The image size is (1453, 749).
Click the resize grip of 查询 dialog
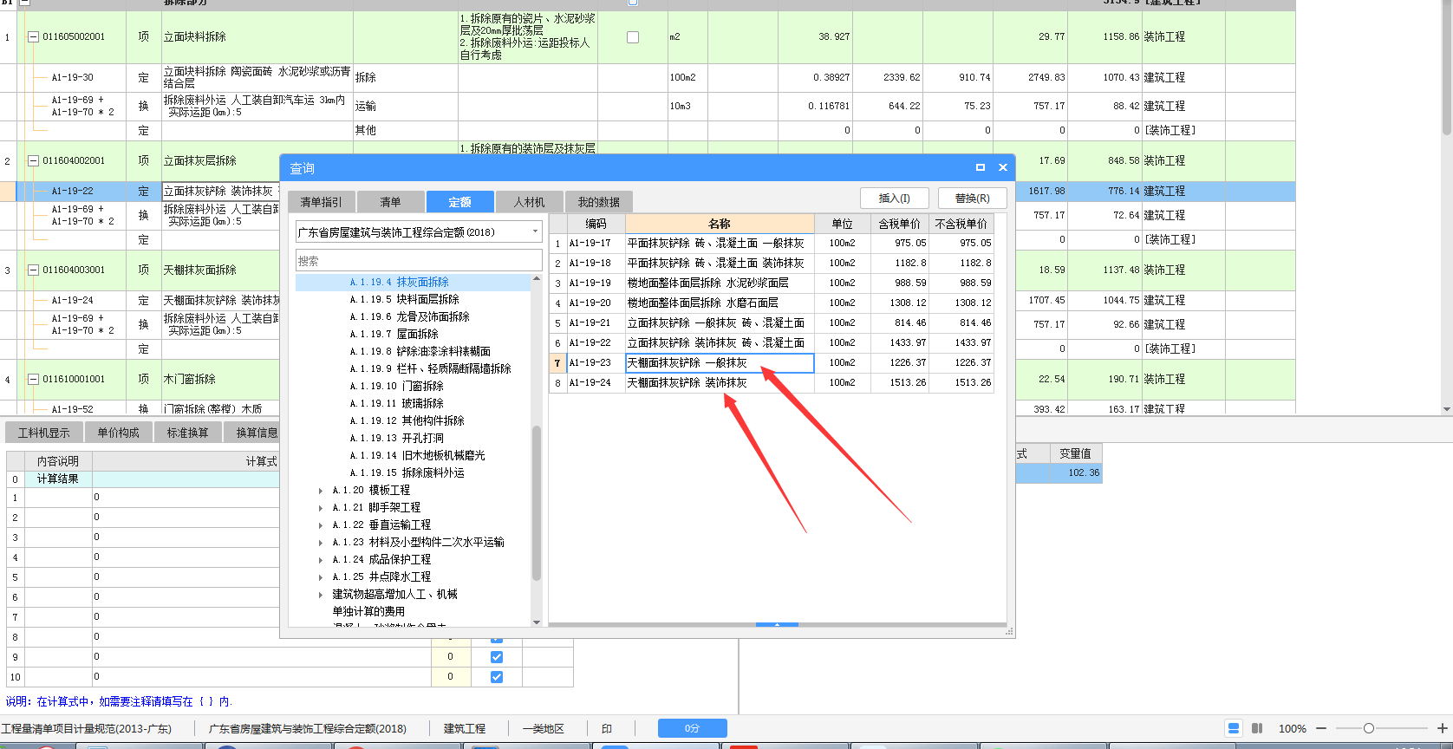tap(1009, 633)
